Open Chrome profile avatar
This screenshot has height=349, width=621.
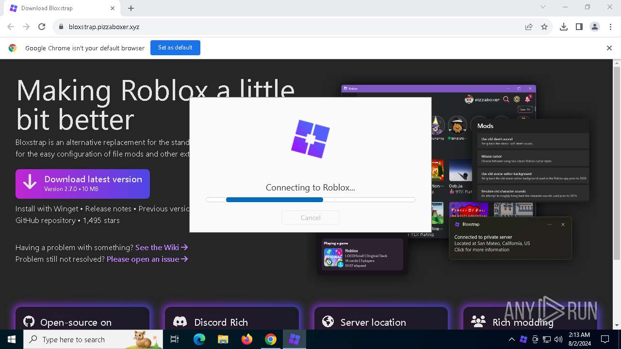point(595,27)
